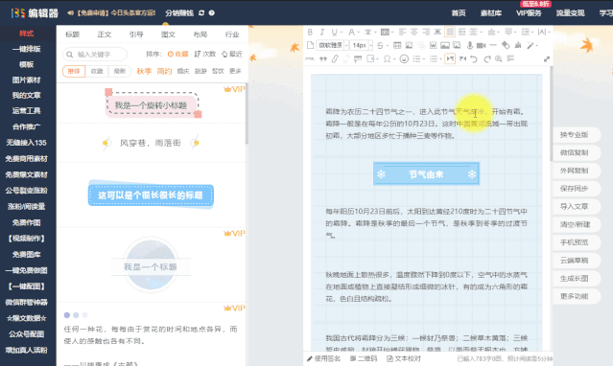Toggle right-to-left text direction button
Viewport: 613px width, 366px height.
(x=462, y=58)
